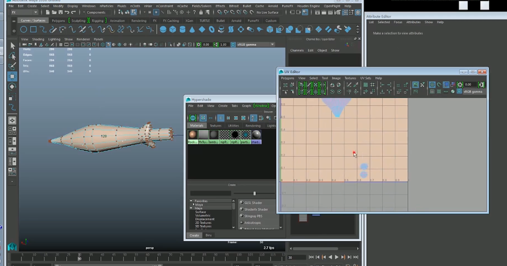Open Attribute Editor Focus menu
The width and height of the screenshot is (507, 266).
click(398, 22)
